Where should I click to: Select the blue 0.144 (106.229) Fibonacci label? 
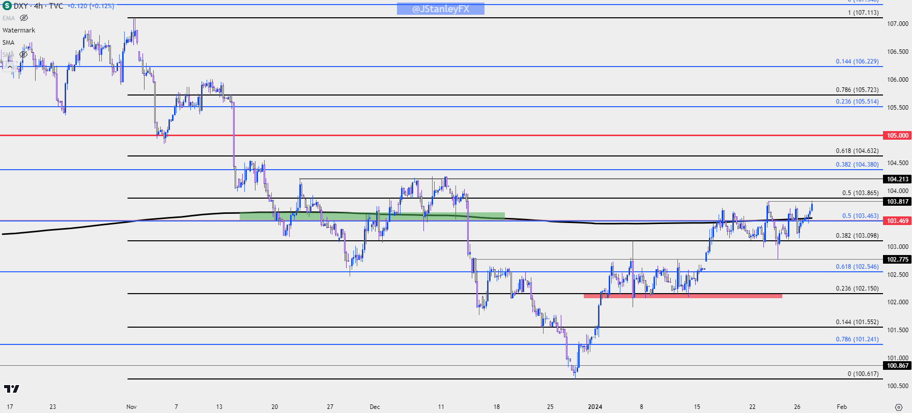[x=857, y=61]
